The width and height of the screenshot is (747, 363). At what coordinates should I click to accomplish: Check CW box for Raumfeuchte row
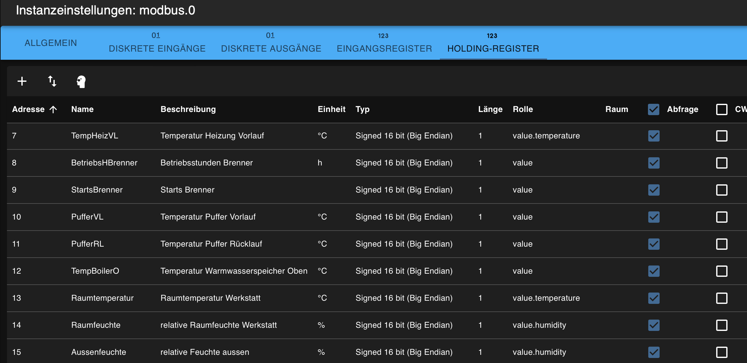tap(722, 325)
